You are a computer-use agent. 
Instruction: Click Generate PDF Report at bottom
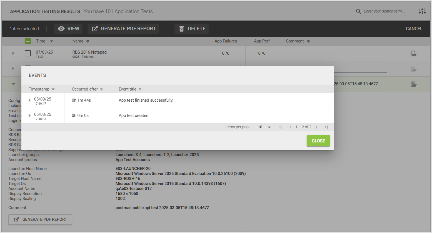(40, 219)
